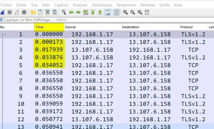Zoom out packet text
The height and width of the screenshot is (129, 214).
point(132,12)
